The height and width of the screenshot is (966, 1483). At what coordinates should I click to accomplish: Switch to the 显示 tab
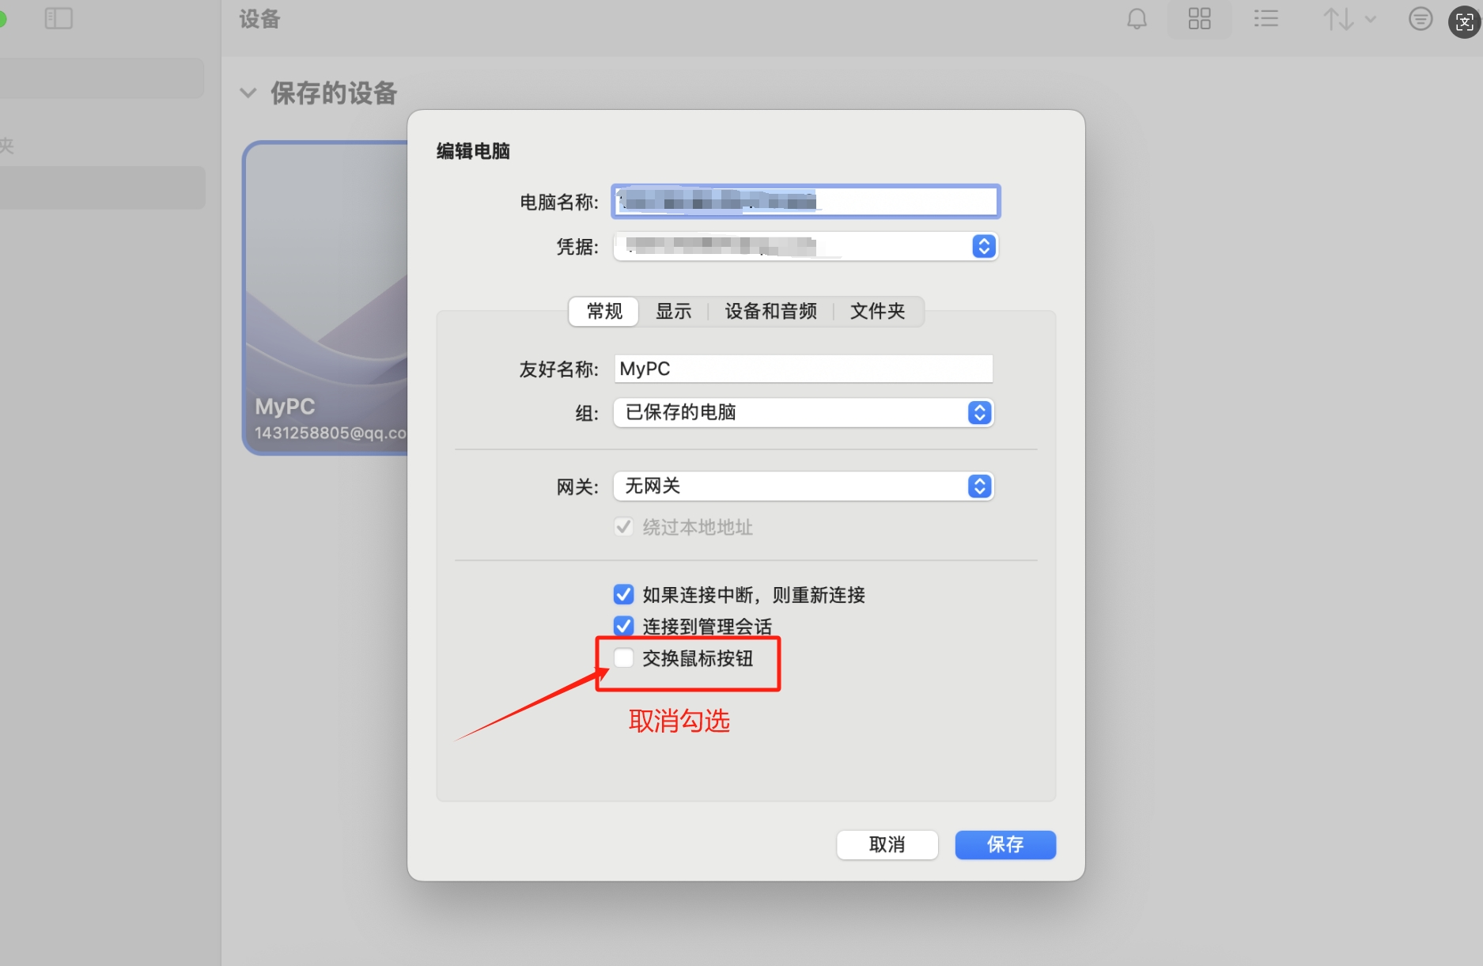point(673,312)
